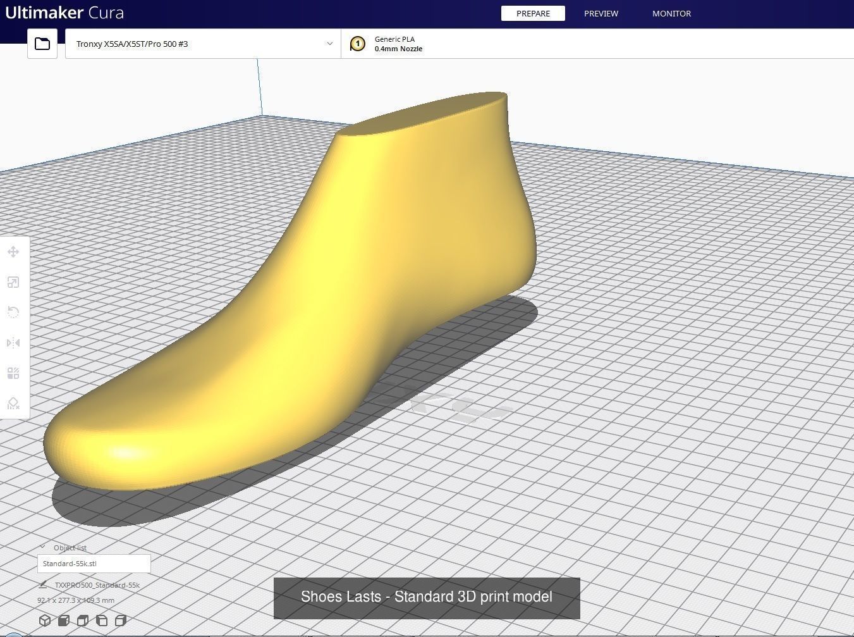Screen dimensions: 854x637
Task: Select Standard-55k.stl in the object list
Action: pos(94,564)
